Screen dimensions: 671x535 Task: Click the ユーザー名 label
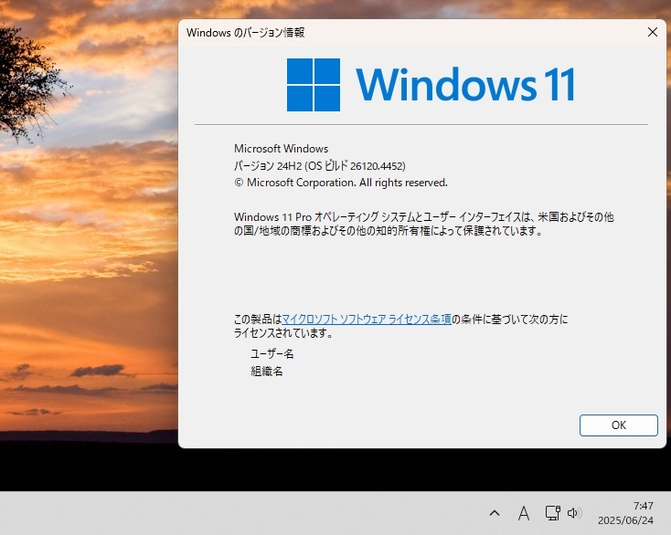(x=272, y=354)
